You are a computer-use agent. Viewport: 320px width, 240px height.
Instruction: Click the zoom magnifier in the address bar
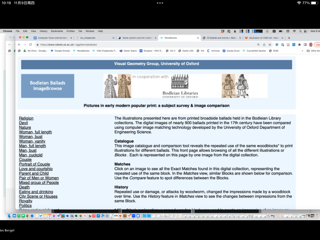tap(258, 45)
